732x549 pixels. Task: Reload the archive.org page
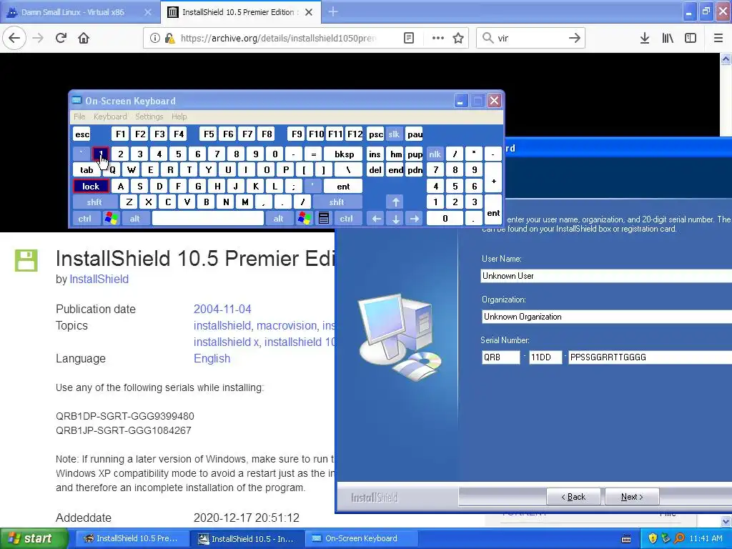pyautogui.click(x=61, y=38)
